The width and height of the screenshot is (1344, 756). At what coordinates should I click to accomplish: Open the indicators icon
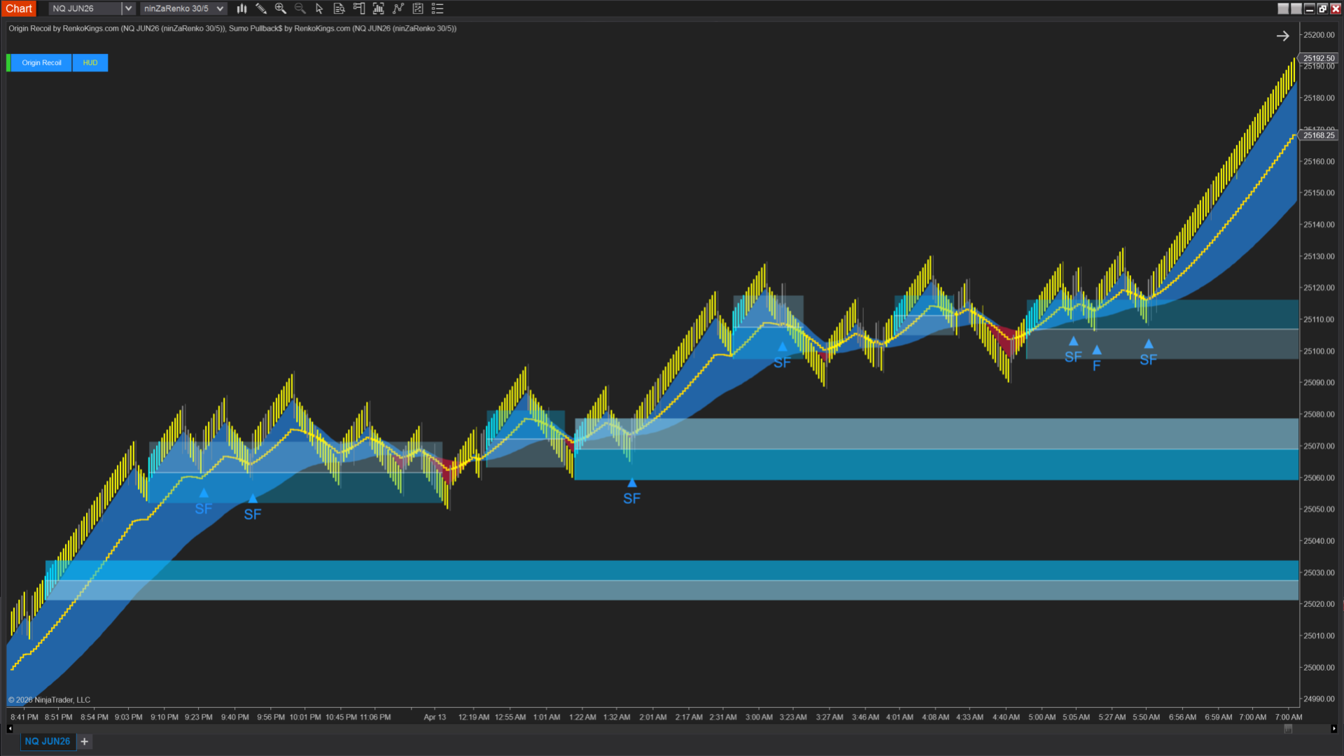(398, 8)
